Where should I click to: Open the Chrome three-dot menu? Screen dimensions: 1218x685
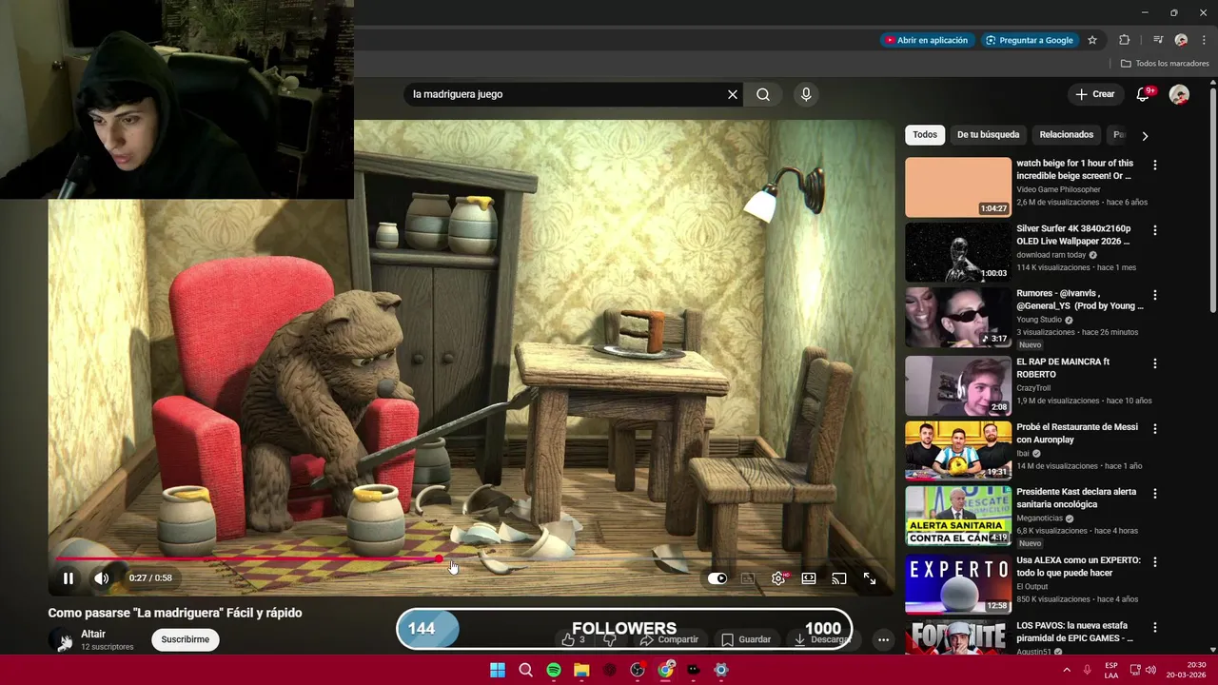click(1204, 40)
